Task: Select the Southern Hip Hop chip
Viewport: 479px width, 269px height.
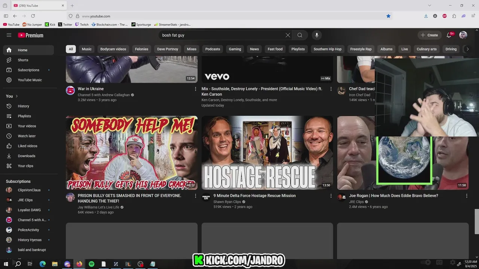Action: pyautogui.click(x=327, y=49)
